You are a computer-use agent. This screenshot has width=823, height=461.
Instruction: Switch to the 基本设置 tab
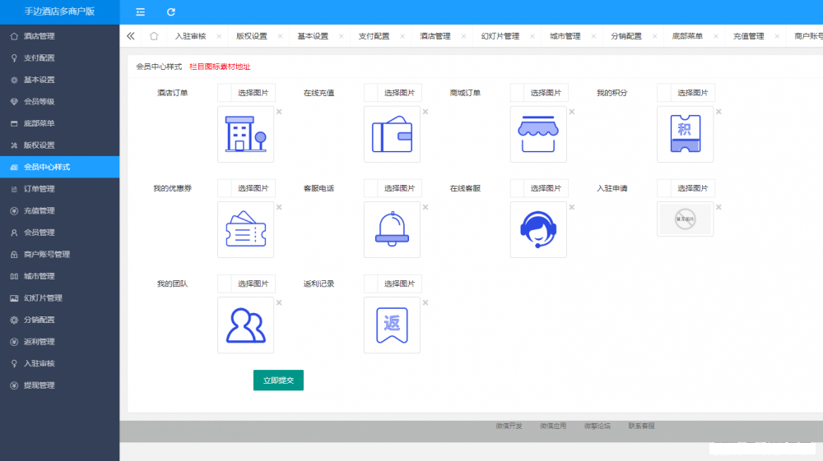313,36
